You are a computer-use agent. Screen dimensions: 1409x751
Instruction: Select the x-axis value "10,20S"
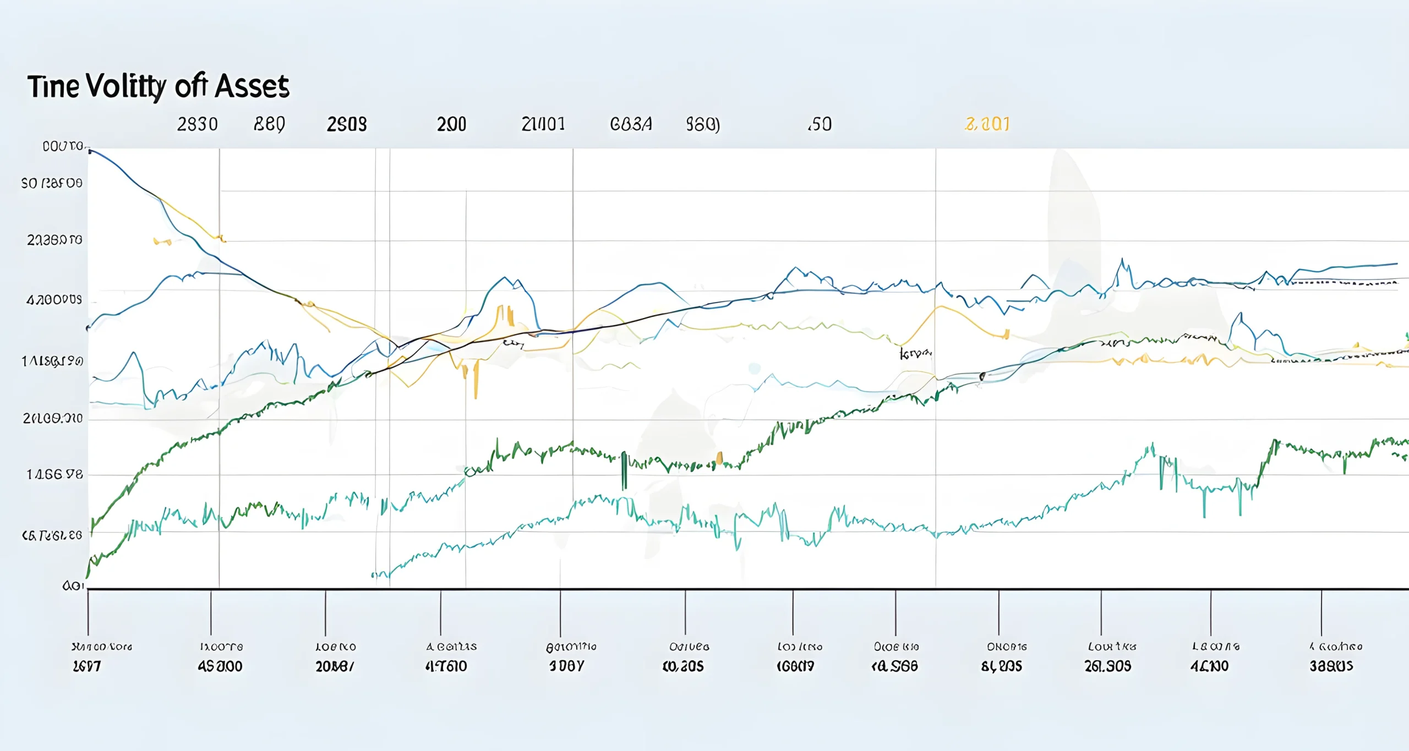(x=683, y=666)
